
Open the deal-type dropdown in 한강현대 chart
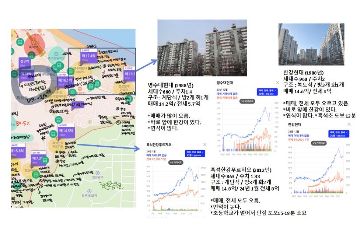click(339, 134)
